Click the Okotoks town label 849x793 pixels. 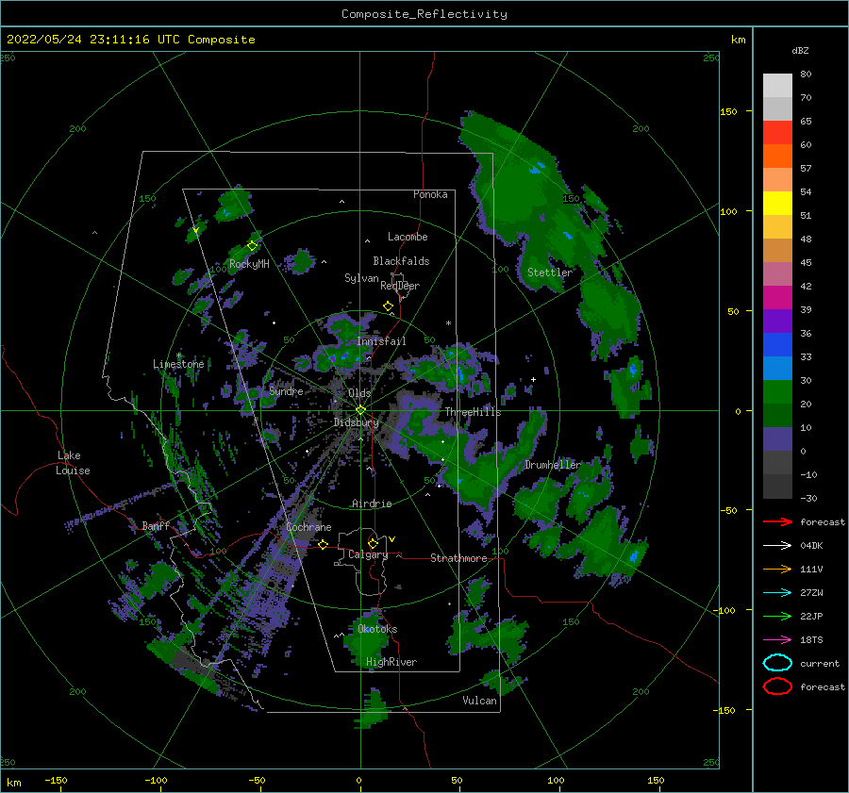coord(377,629)
